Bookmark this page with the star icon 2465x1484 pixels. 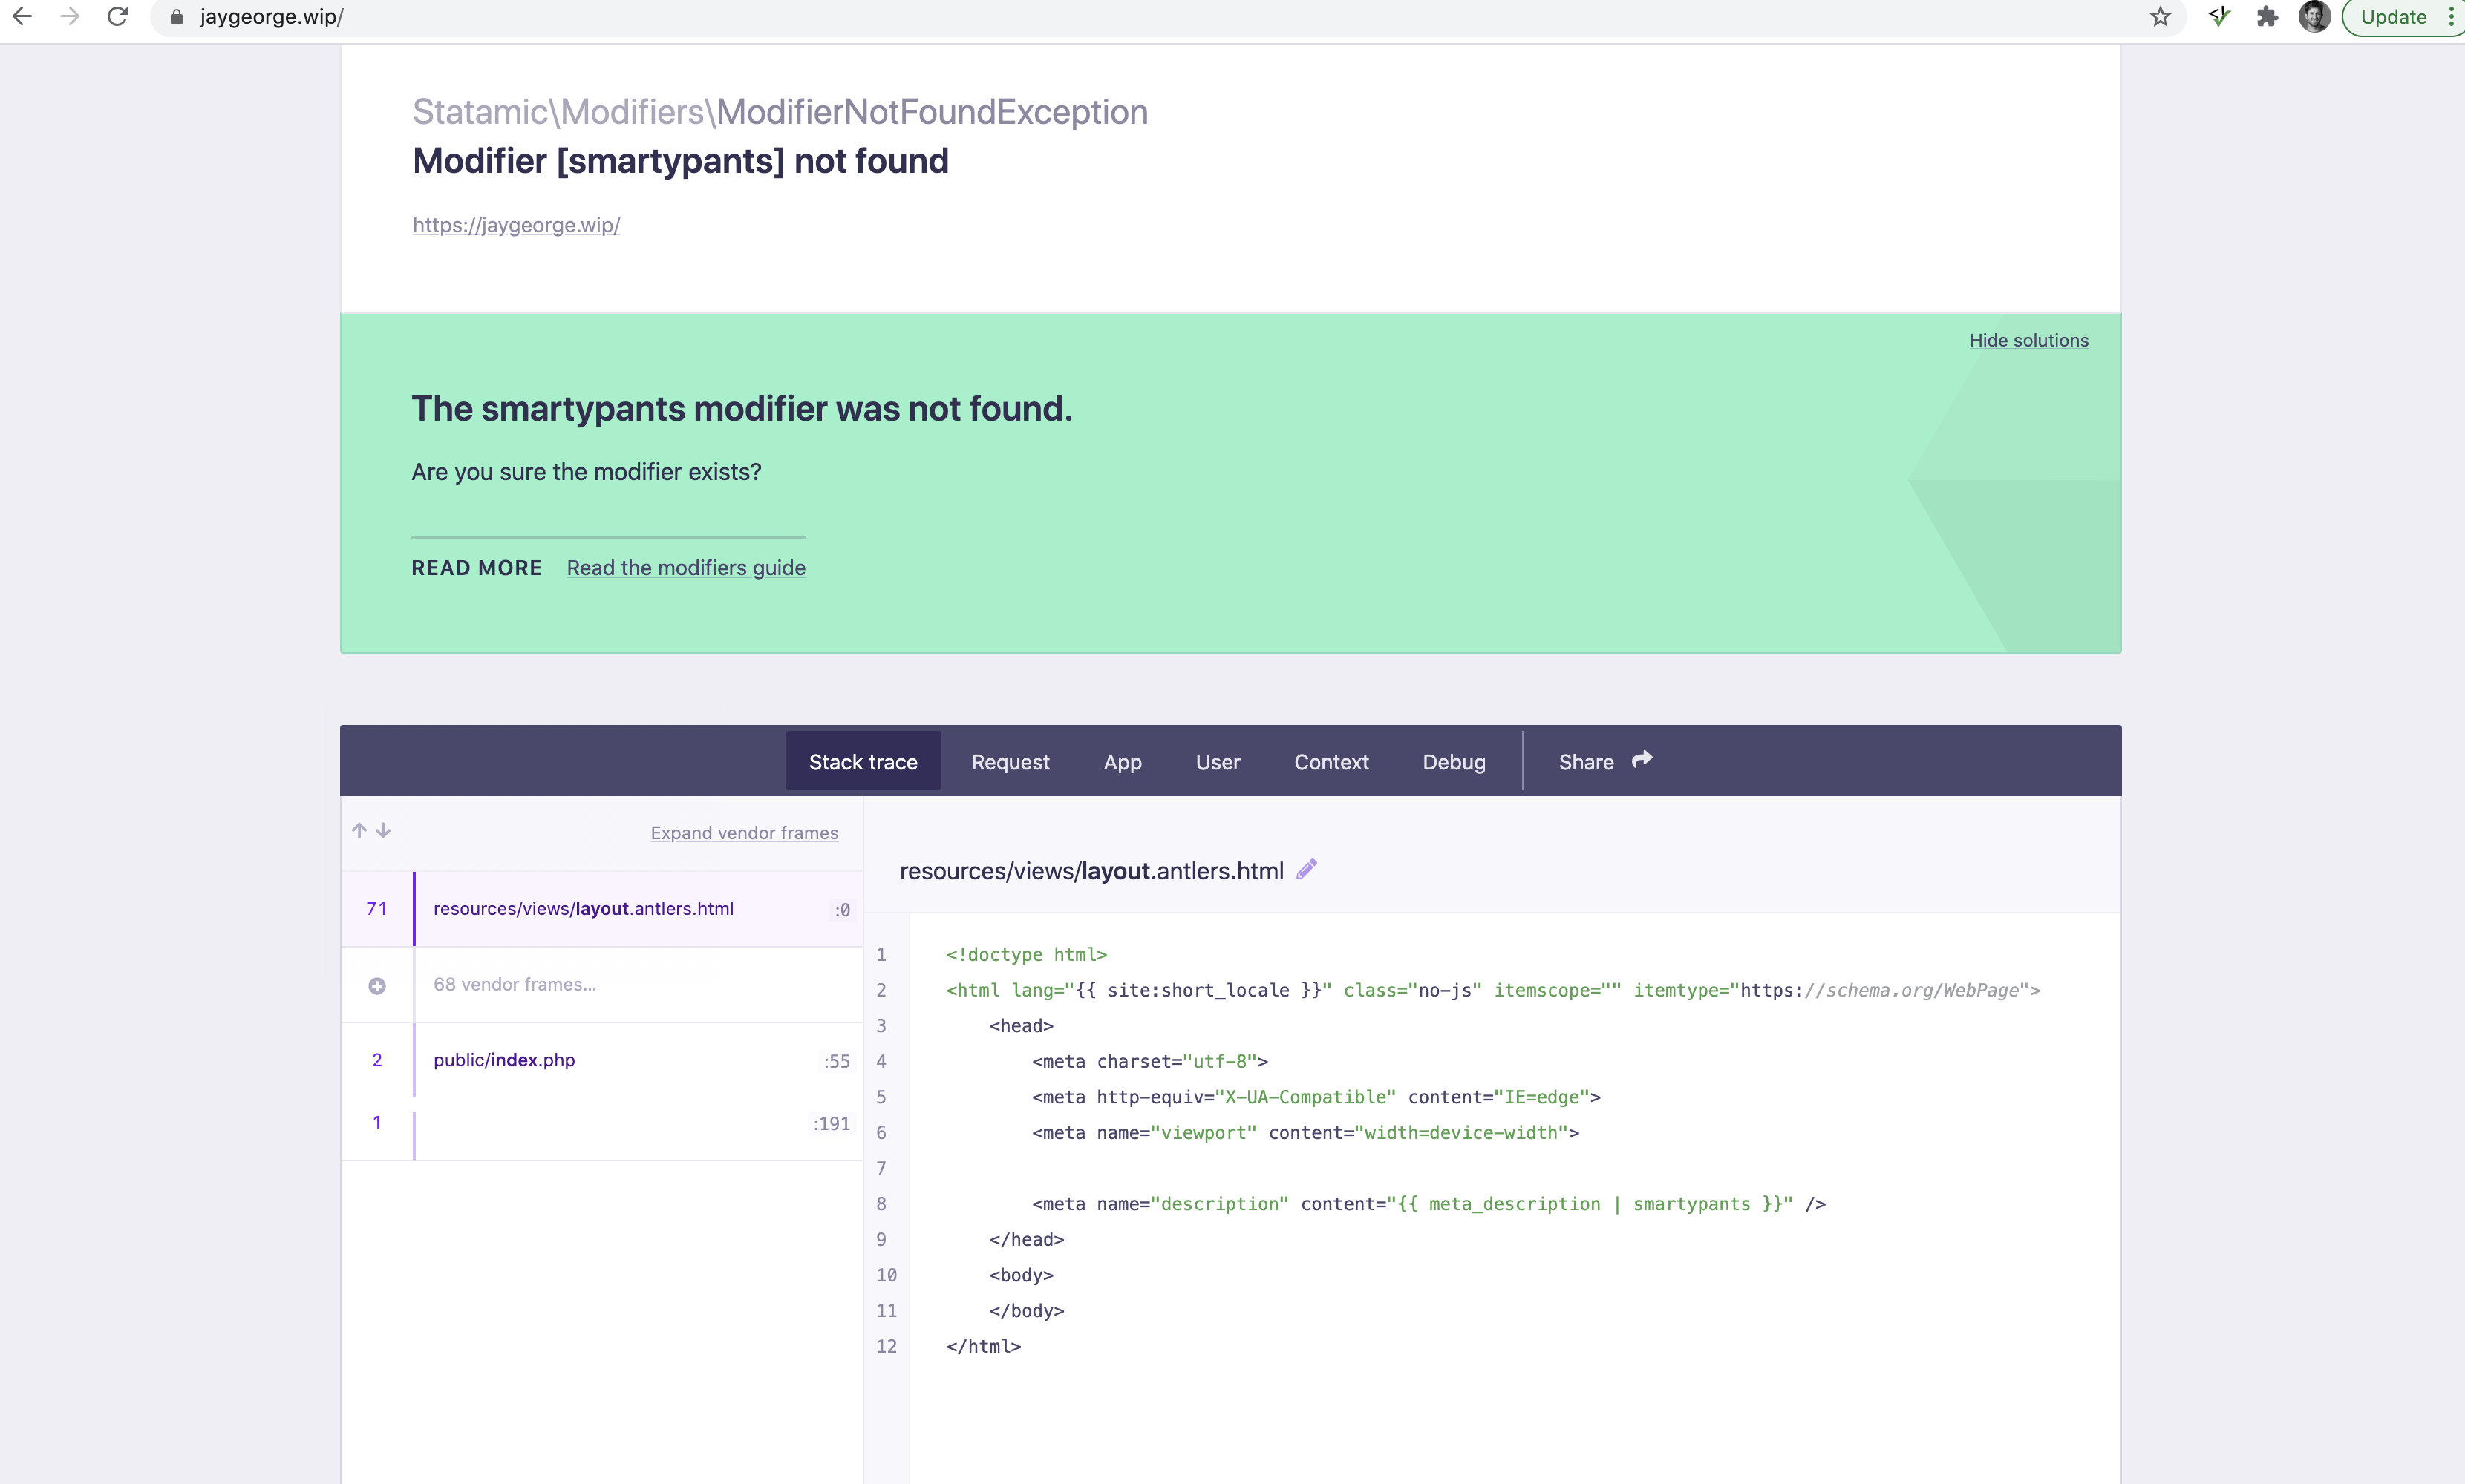point(2161,17)
